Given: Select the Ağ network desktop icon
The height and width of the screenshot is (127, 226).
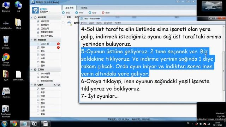Looking at the screenshot, I should click(x=18, y=6).
